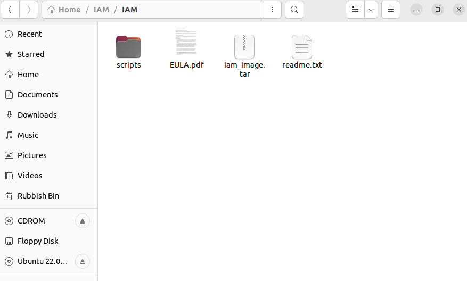
Task: Open the path bar three-dot menu
Action: pyautogui.click(x=272, y=10)
